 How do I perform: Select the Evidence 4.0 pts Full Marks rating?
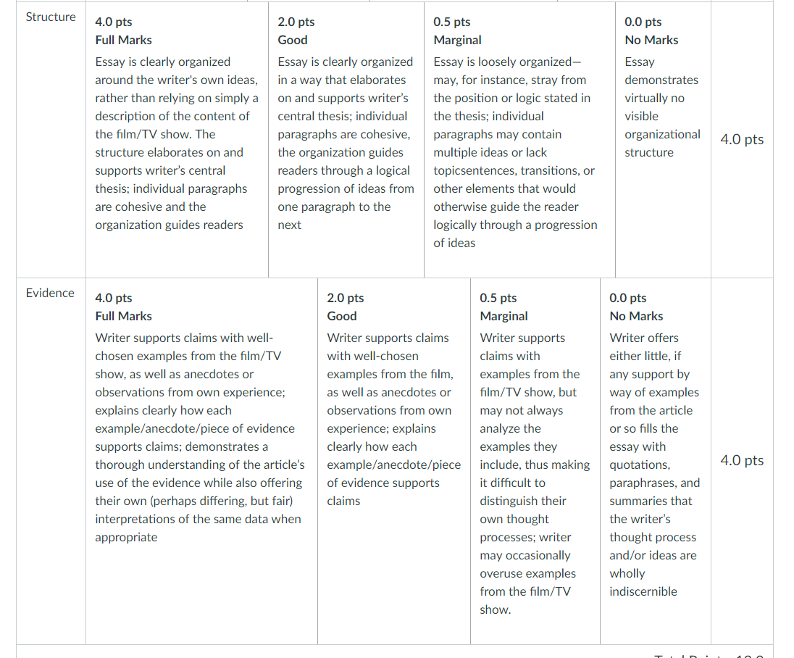[201, 461]
